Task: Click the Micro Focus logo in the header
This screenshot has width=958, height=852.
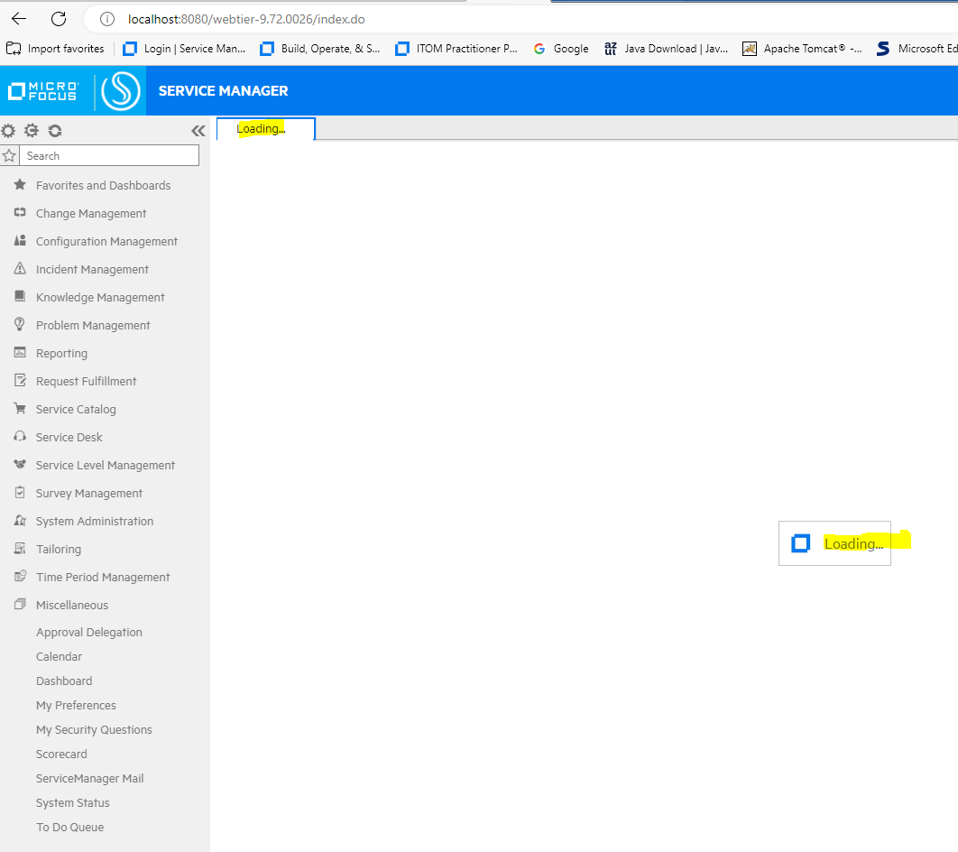Action: pyautogui.click(x=41, y=90)
